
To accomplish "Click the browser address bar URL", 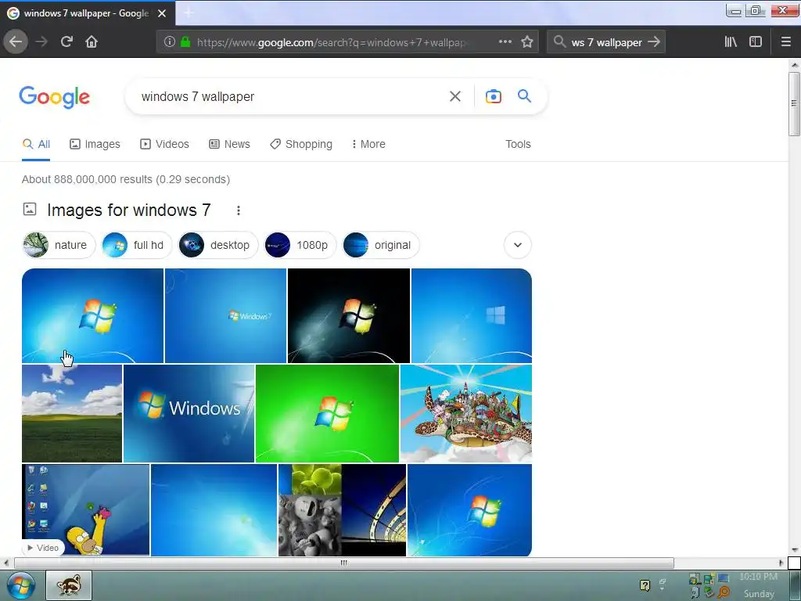I will [x=331, y=42].
